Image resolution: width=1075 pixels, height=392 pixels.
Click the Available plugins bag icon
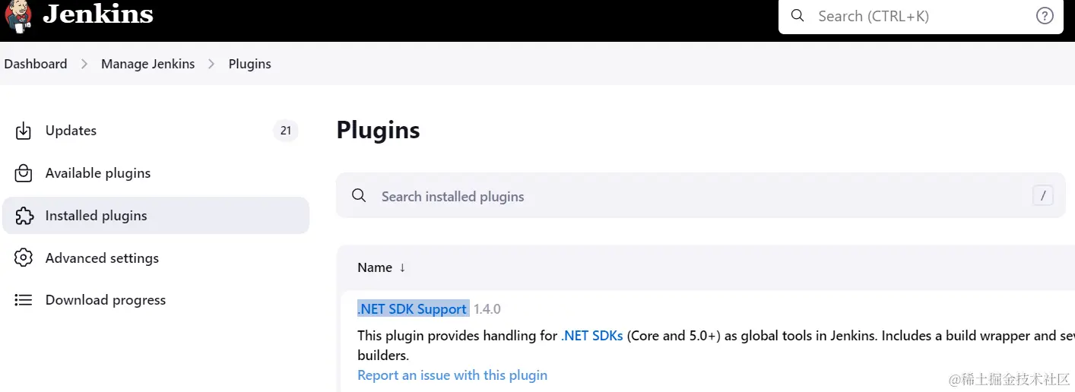pos(24,173)
